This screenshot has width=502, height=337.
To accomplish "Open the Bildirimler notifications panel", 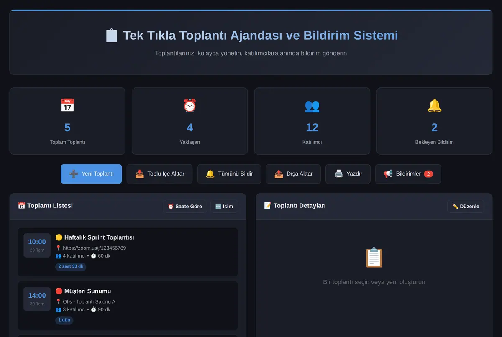I will pos(408,174).
